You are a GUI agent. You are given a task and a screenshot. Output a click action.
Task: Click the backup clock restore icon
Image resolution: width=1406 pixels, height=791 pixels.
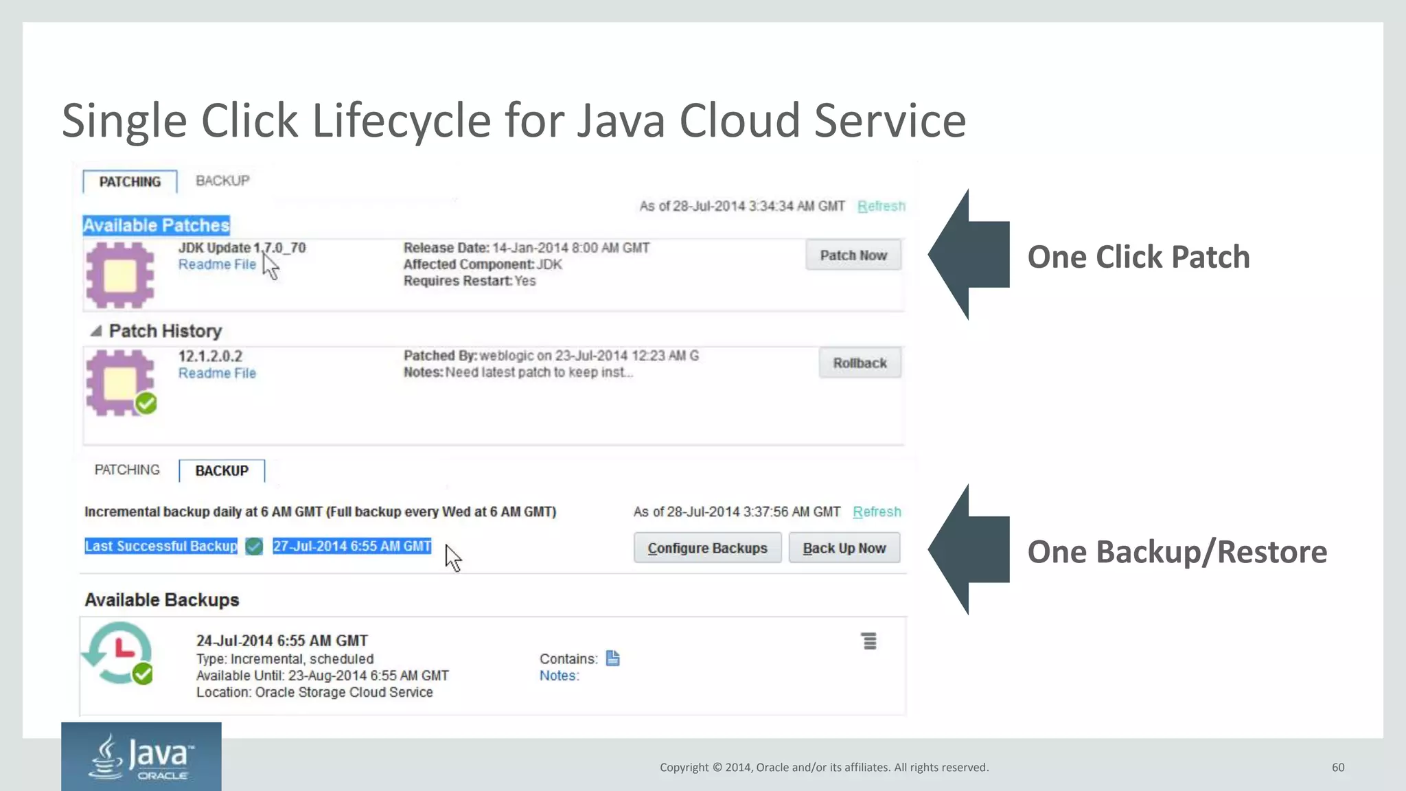118,652
